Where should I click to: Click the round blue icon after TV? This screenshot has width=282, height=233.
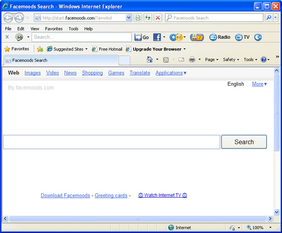(x=258, y=37)
